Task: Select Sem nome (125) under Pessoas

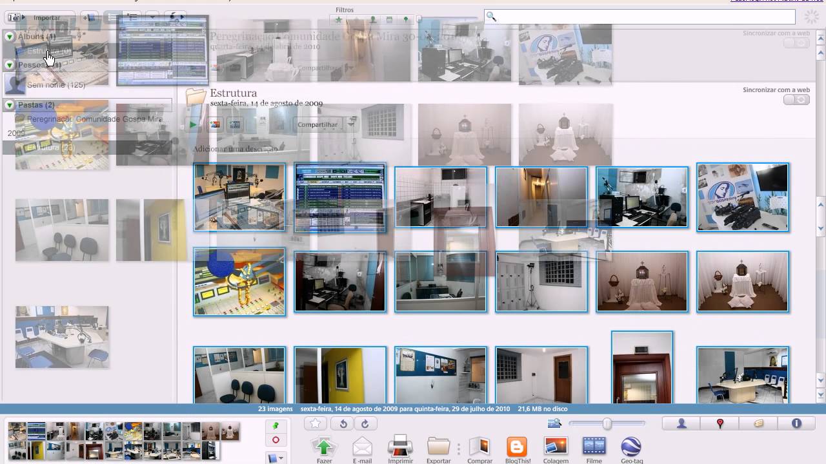Action: pos(55,85)
